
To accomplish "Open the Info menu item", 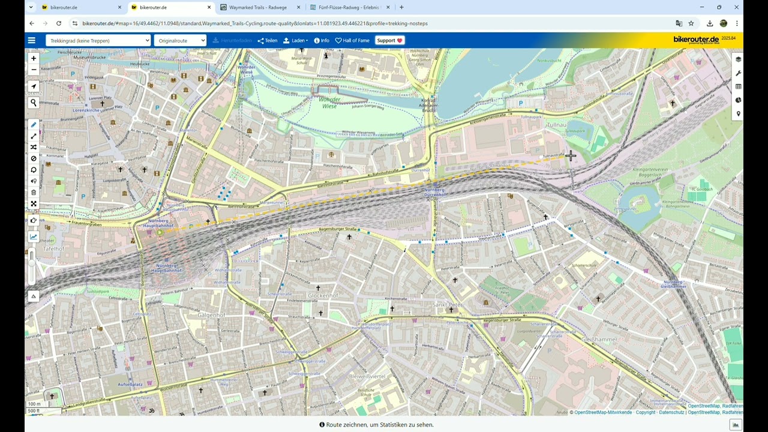I will [x=322, y=40].
